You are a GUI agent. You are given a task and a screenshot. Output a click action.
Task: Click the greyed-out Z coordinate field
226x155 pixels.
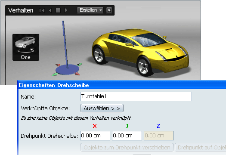pyautogui.click(x=159, y=136)
